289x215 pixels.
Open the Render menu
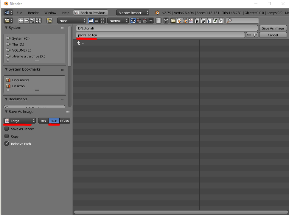click(33, 13)
